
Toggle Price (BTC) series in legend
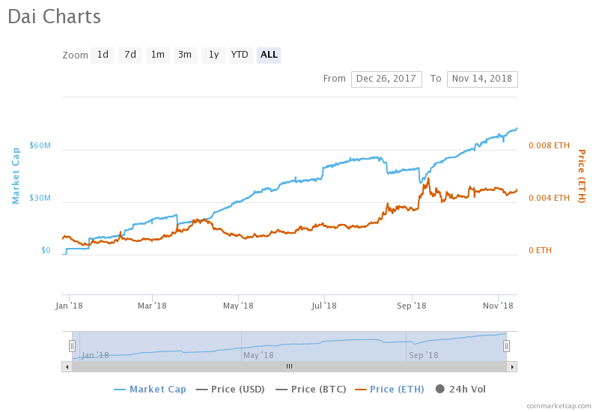point(311,389)
